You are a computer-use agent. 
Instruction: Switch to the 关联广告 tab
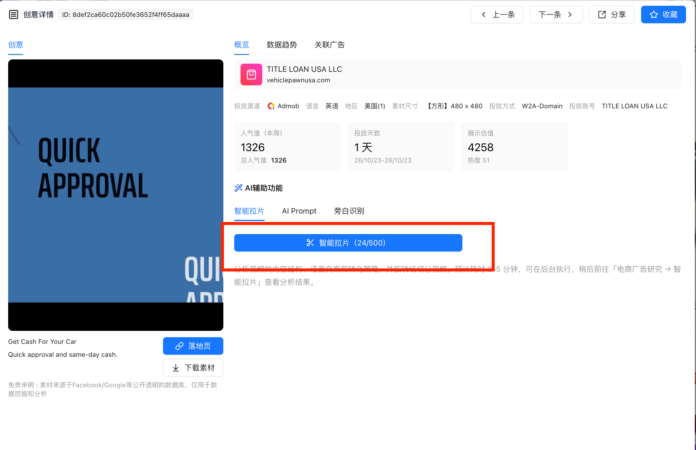click(329, 45)
